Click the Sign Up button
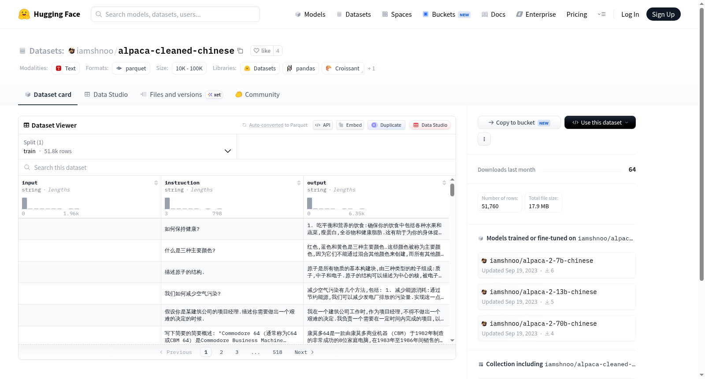Image resolution: width=705 pixels, height=379 pixels. click(663, 14)
